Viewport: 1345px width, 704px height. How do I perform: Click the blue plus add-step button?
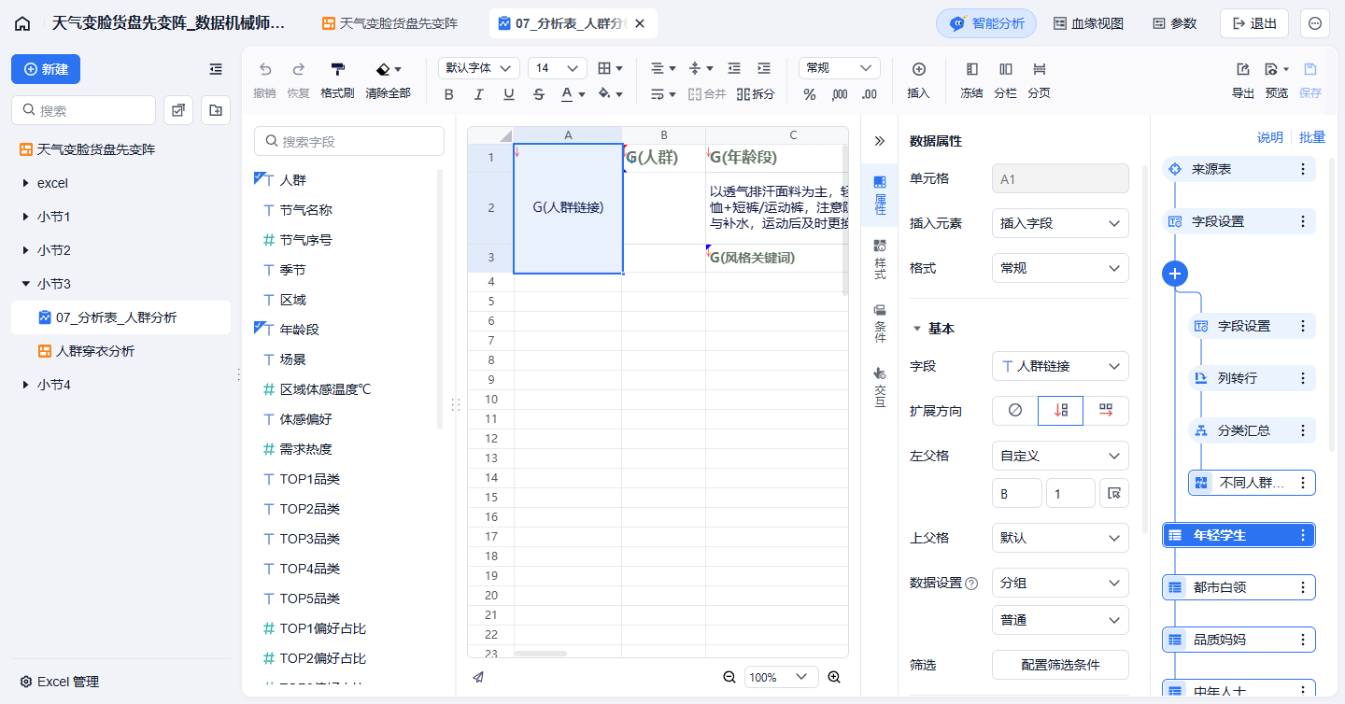[x=1175, y=274]
